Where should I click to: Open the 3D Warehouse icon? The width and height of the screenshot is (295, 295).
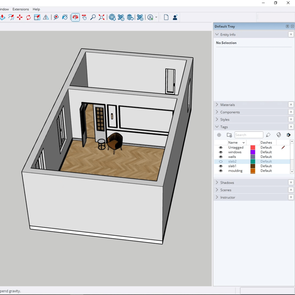pyautogui.click(x=112, y=18)
